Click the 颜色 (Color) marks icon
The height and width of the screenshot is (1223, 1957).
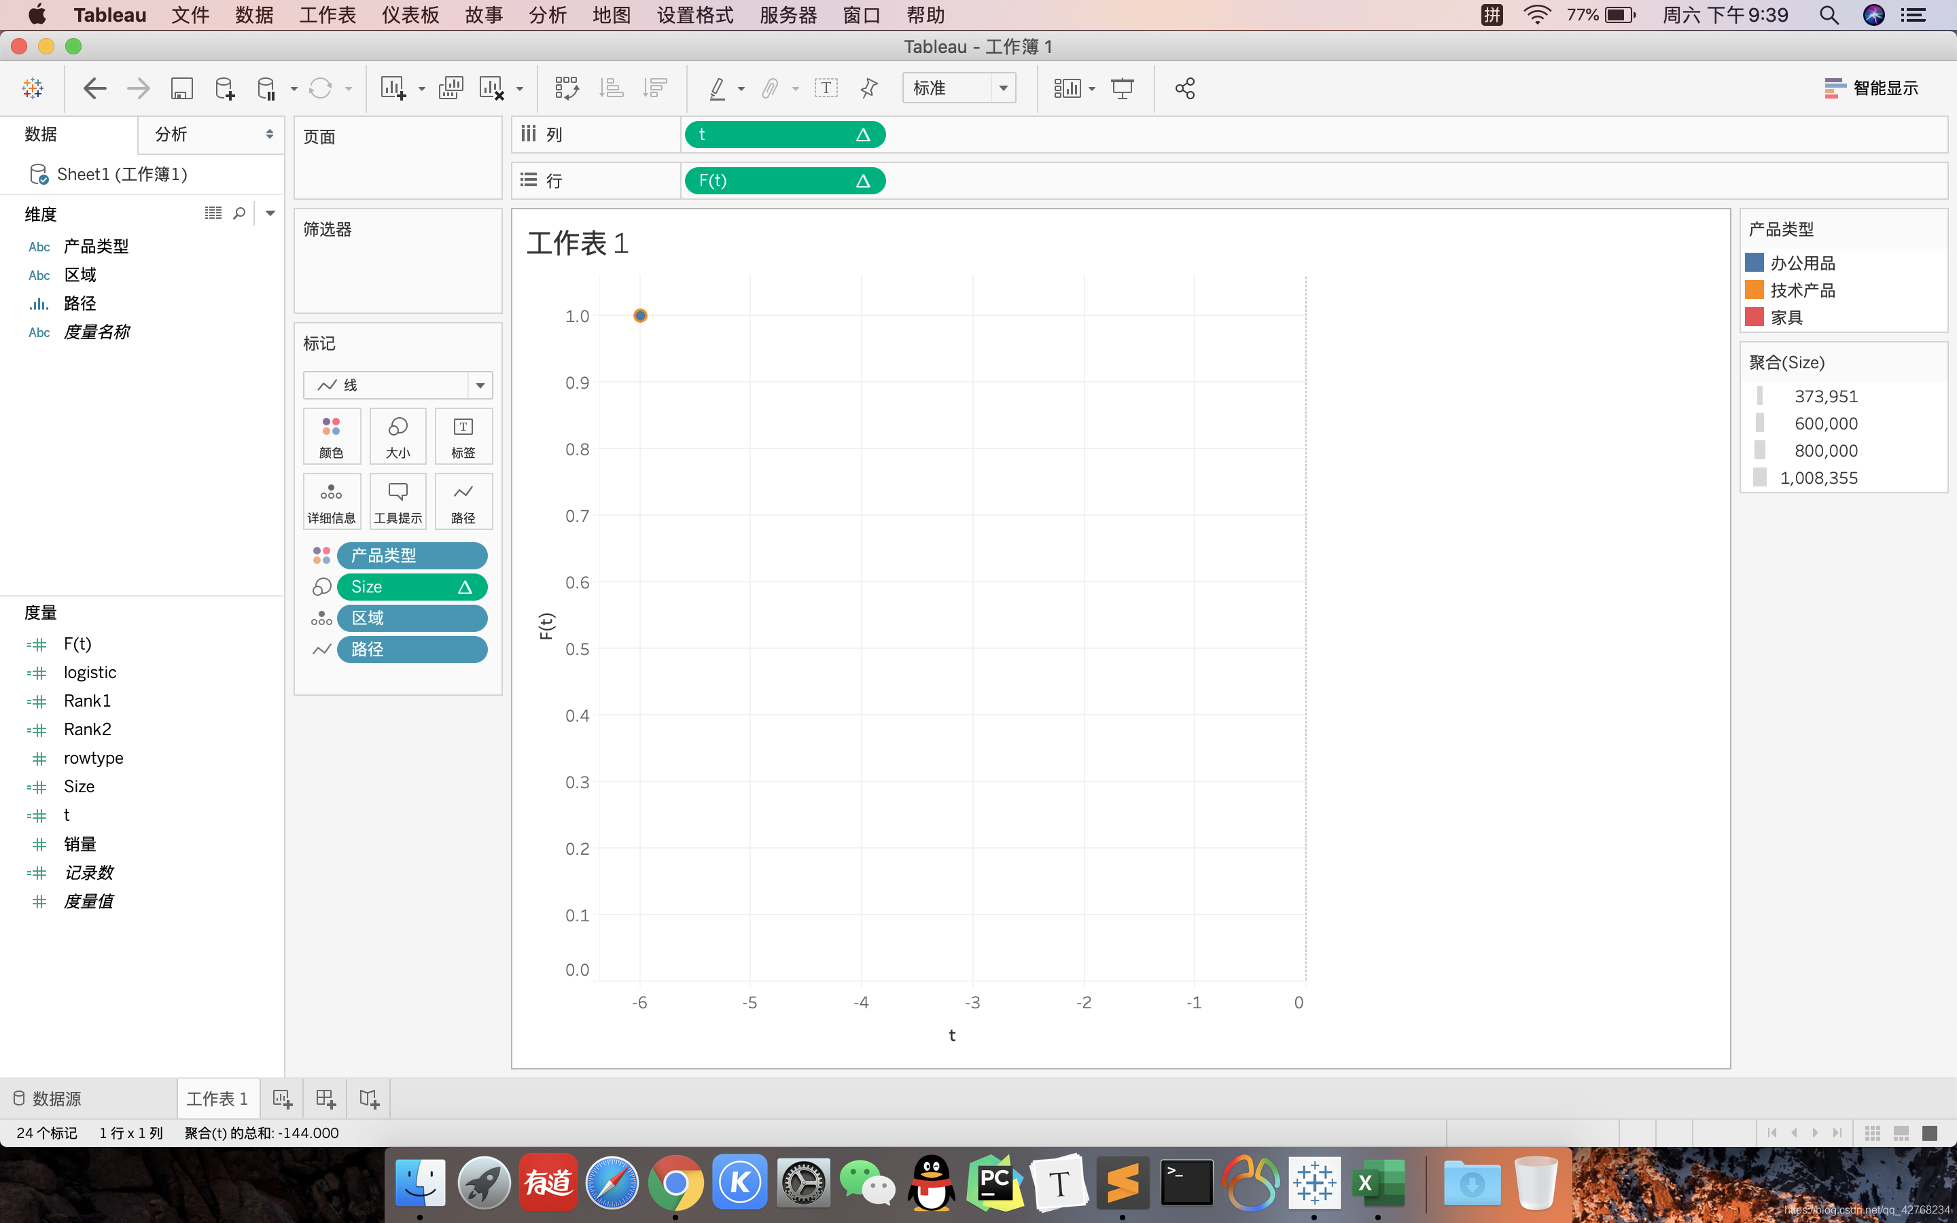(x=331, y=434)
